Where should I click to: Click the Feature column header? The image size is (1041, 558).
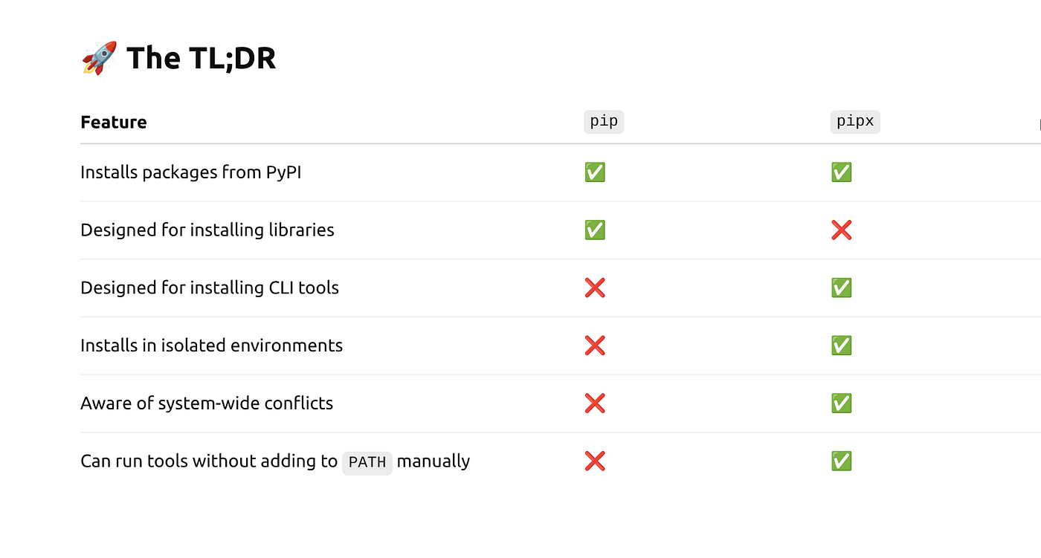pos(114,123)
